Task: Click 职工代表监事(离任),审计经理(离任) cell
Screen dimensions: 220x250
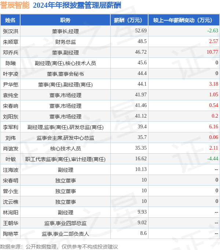Action: click(x=65, y=159)
